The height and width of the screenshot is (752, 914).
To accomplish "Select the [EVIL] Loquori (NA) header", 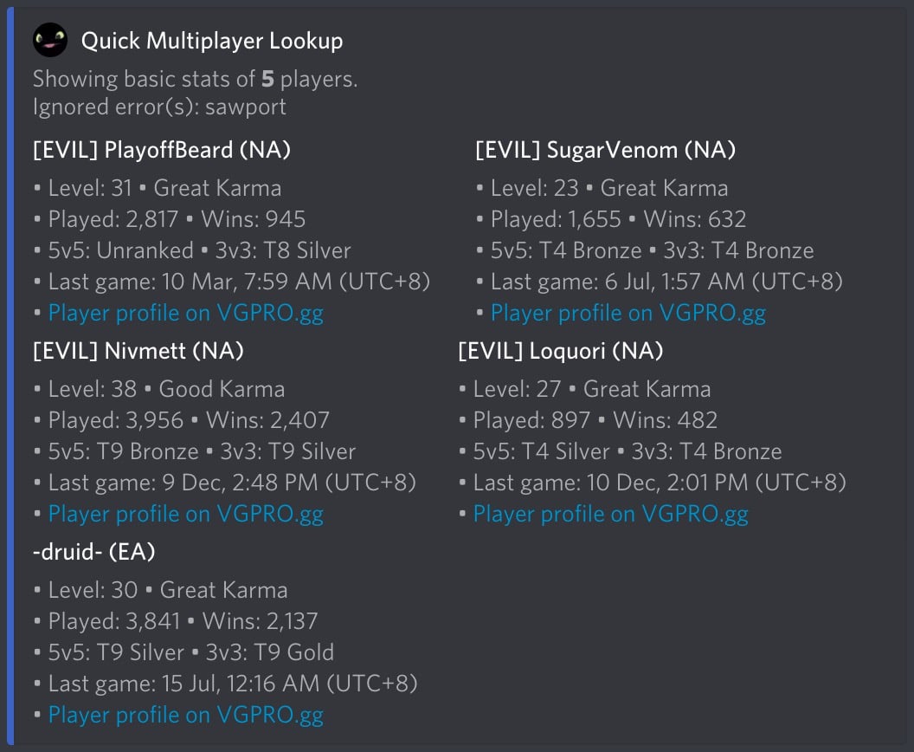I will [560, 350].
